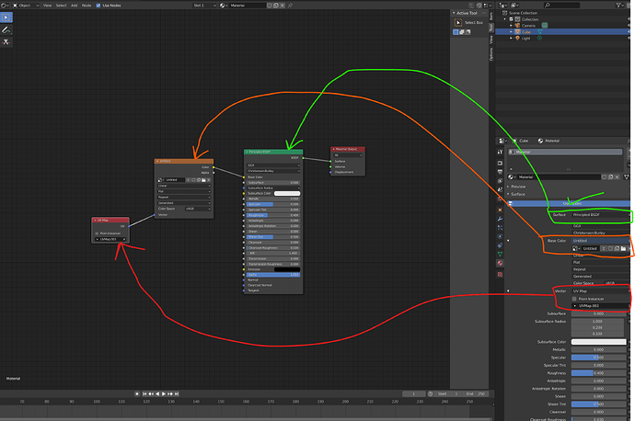This screenshot has height=421, width=635.
Task: Choose Subtract selection mode in Active Tool
Action: coord(468,32)
